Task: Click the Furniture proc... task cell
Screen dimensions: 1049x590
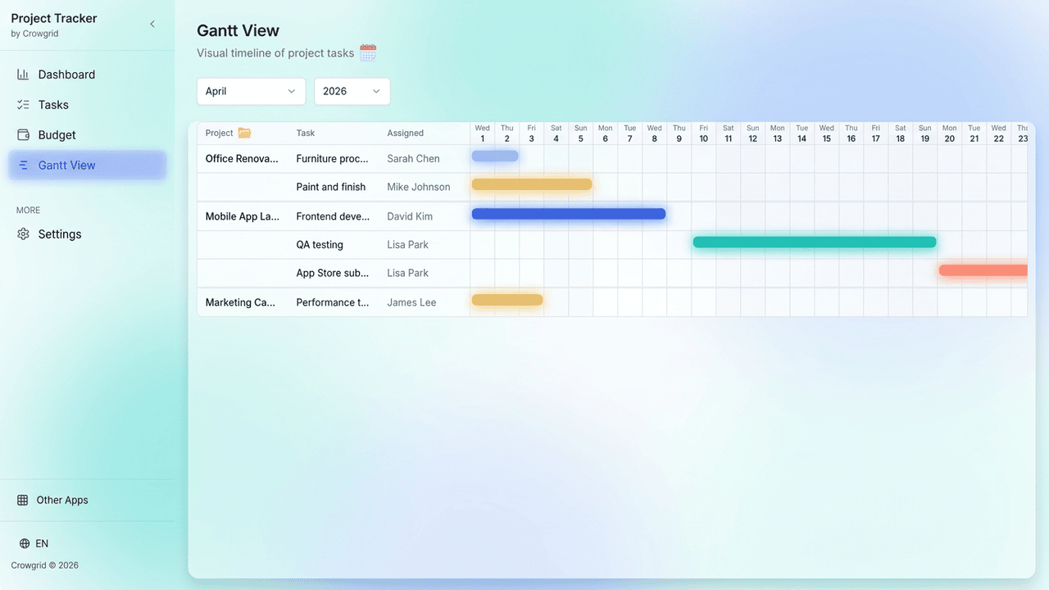Action: pyautogui.click(x=333, y=159)
